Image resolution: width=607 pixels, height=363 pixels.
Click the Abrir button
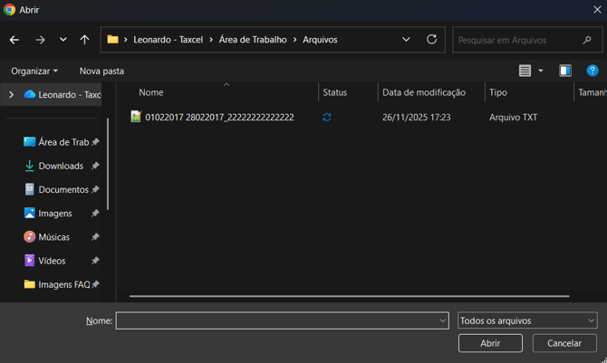pos(490,343)
